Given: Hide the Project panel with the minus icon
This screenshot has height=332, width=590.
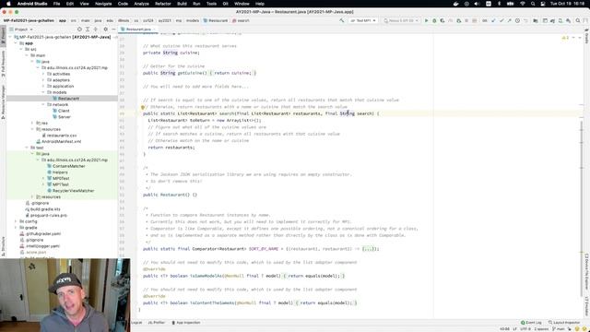Looking at the screenshot, I should [x=113, y=29].
